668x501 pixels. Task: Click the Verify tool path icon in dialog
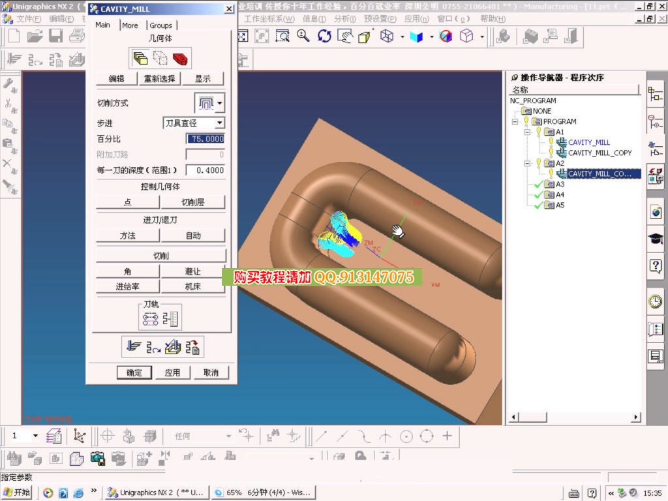pyautogui.click(x=173, y=347)
